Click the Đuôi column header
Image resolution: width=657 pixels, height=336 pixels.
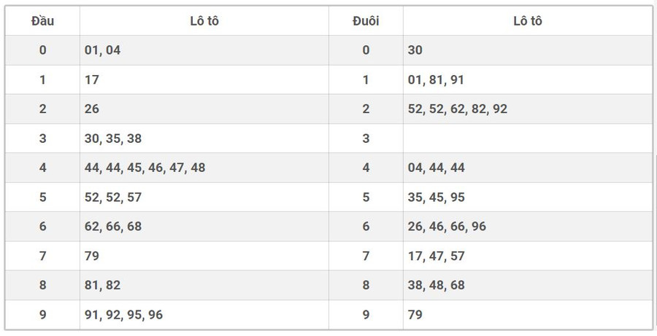click(366, 21)
